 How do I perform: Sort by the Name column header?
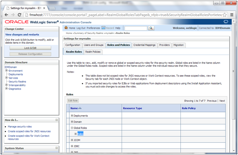[x=74, y=108]
